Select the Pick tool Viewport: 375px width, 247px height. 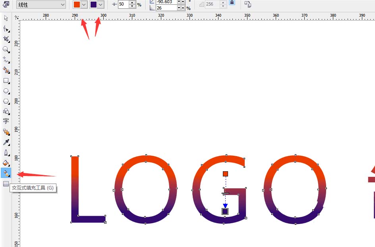click(x=6, y=18)
